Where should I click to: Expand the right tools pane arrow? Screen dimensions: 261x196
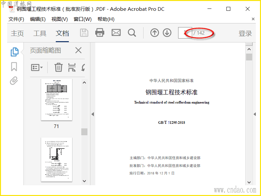pyautogui.click(x=254, y=114)
